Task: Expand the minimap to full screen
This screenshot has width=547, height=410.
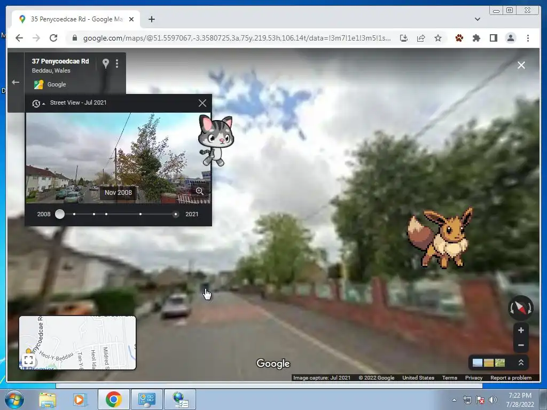Action: click(x=29, y=360)
